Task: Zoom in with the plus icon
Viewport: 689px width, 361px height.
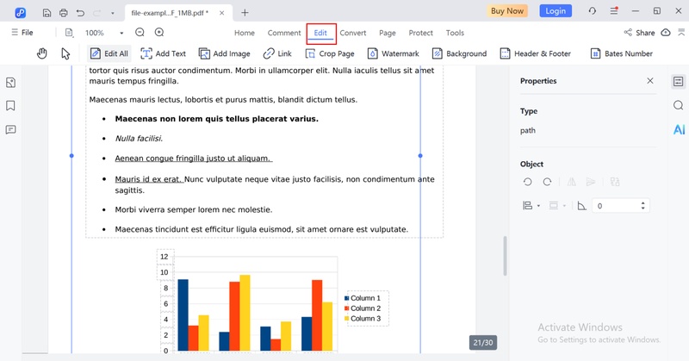Action: pyautogui.click(x=159, y=32)
